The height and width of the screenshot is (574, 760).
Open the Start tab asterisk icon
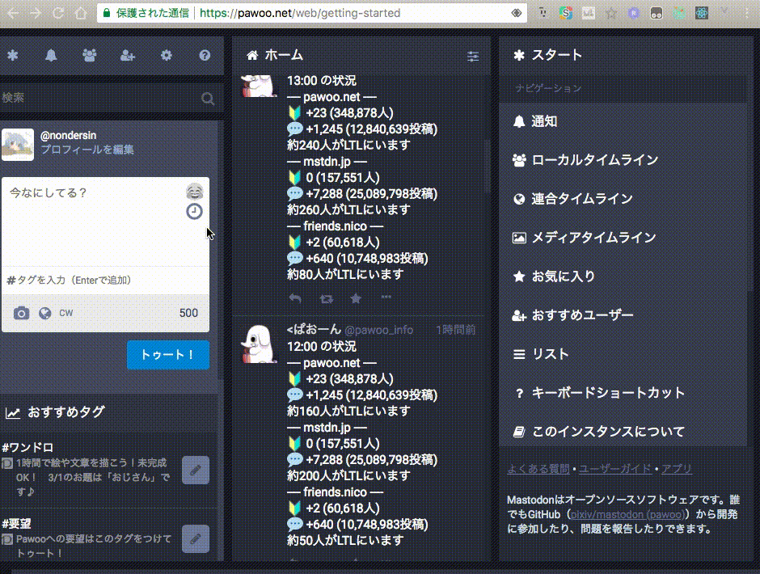[13, 55]
